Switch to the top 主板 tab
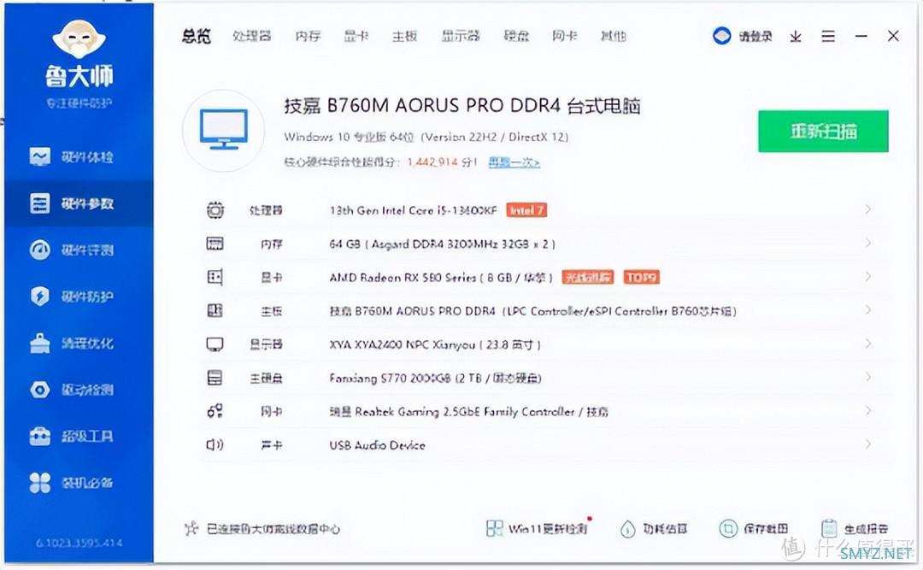The width and height of the screenshot is (923, 570). coord(405,36)
